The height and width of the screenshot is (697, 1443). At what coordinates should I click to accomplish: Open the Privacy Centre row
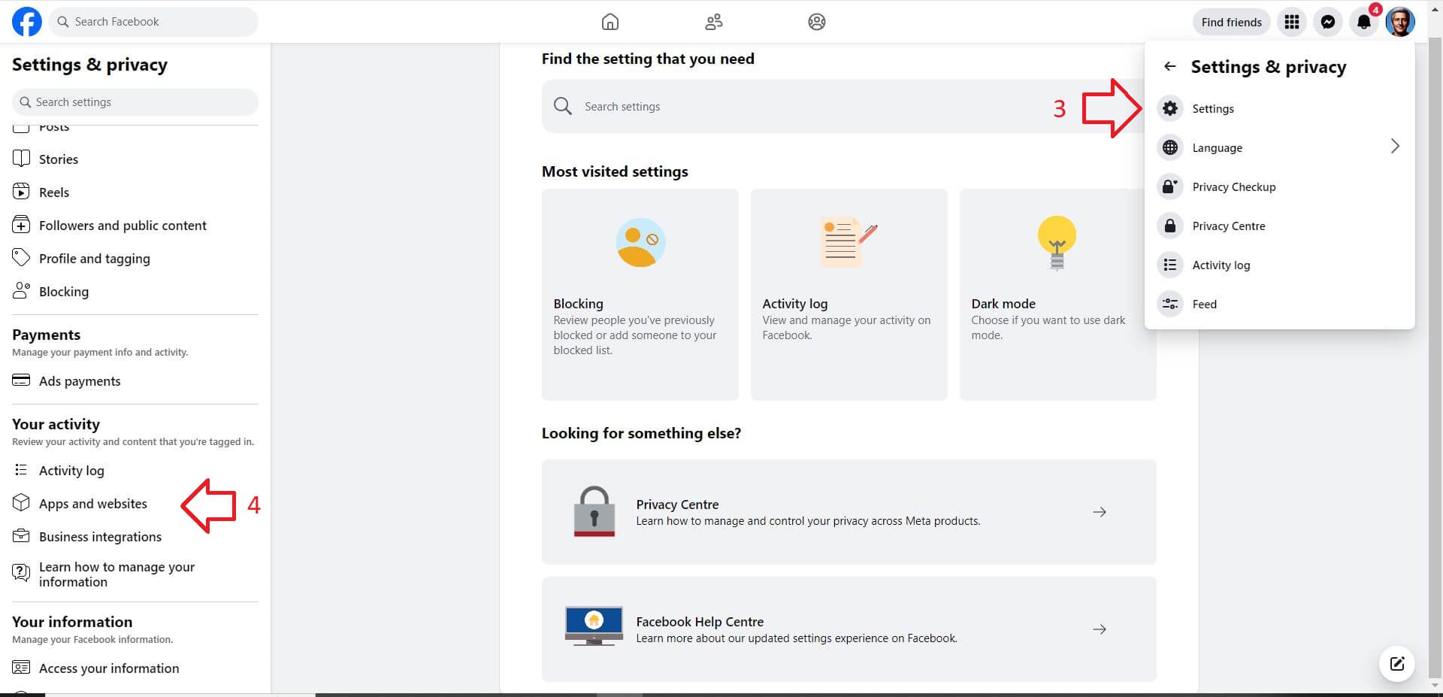pos(849,512)
